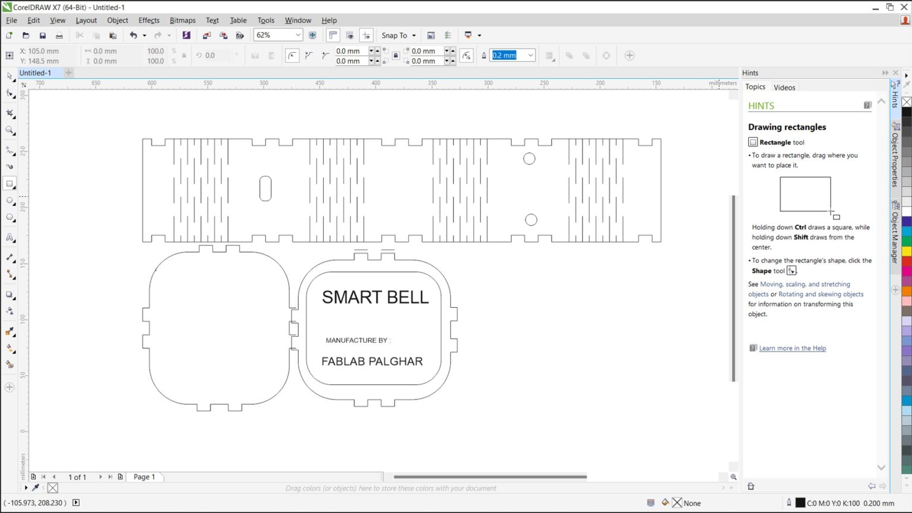Click the Import icon in toolbar
Screen dimensions: 912x513
point(206,36)
